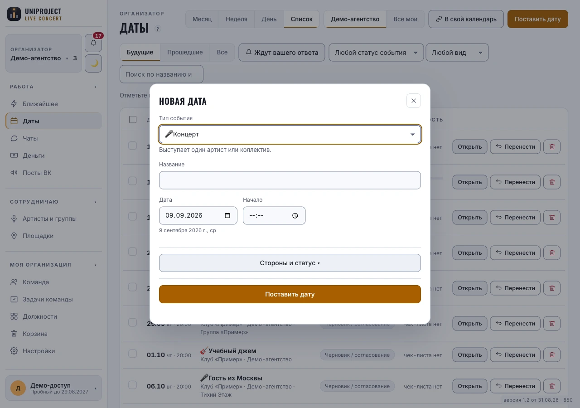Tick the checkbox for Гость из Москвы row
The width and height of the screenshot is (580, 408).
coord(132,385)
